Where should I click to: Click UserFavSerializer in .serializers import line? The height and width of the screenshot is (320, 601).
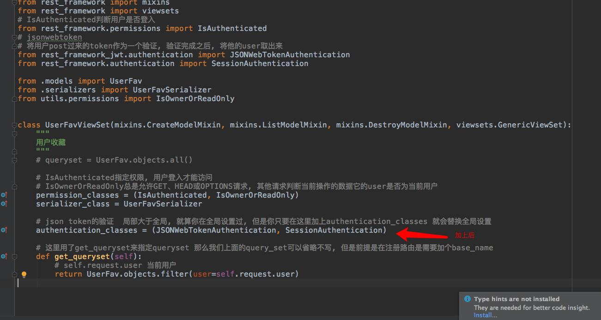(172, 90)
